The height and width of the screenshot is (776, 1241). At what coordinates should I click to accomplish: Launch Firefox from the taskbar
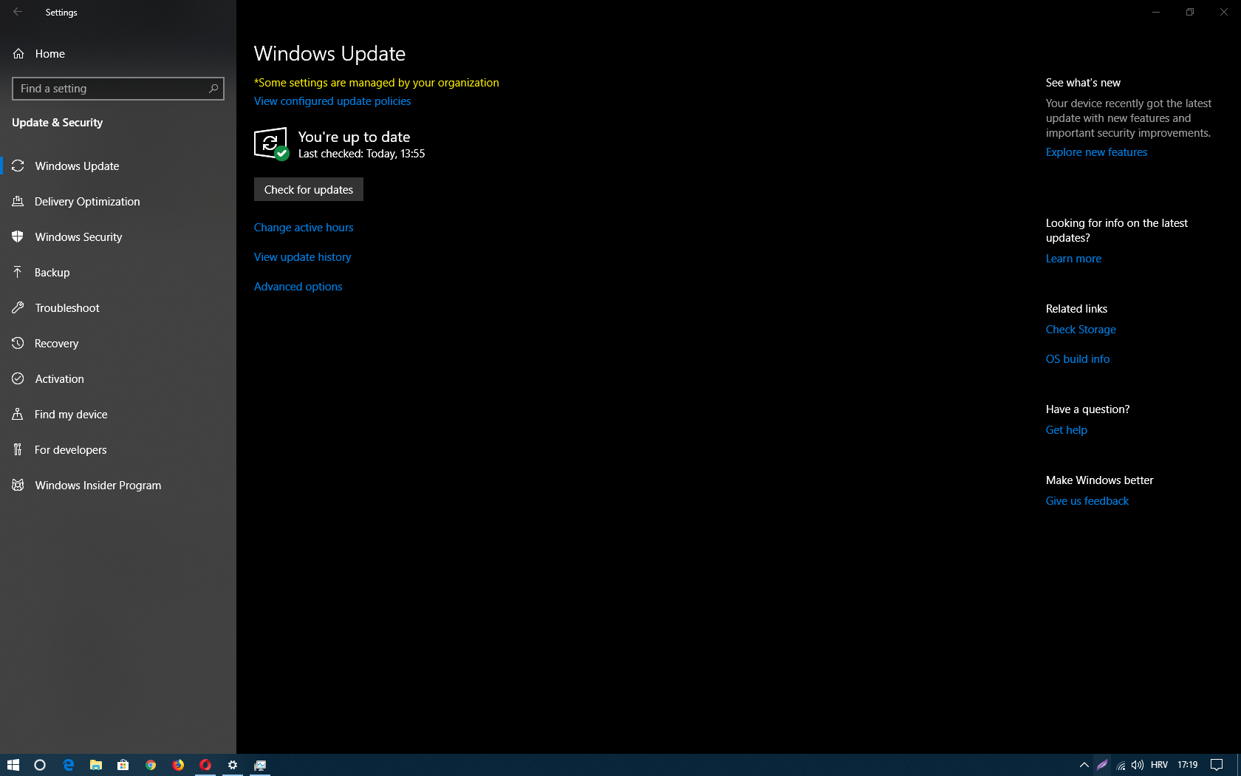point(178,765)
